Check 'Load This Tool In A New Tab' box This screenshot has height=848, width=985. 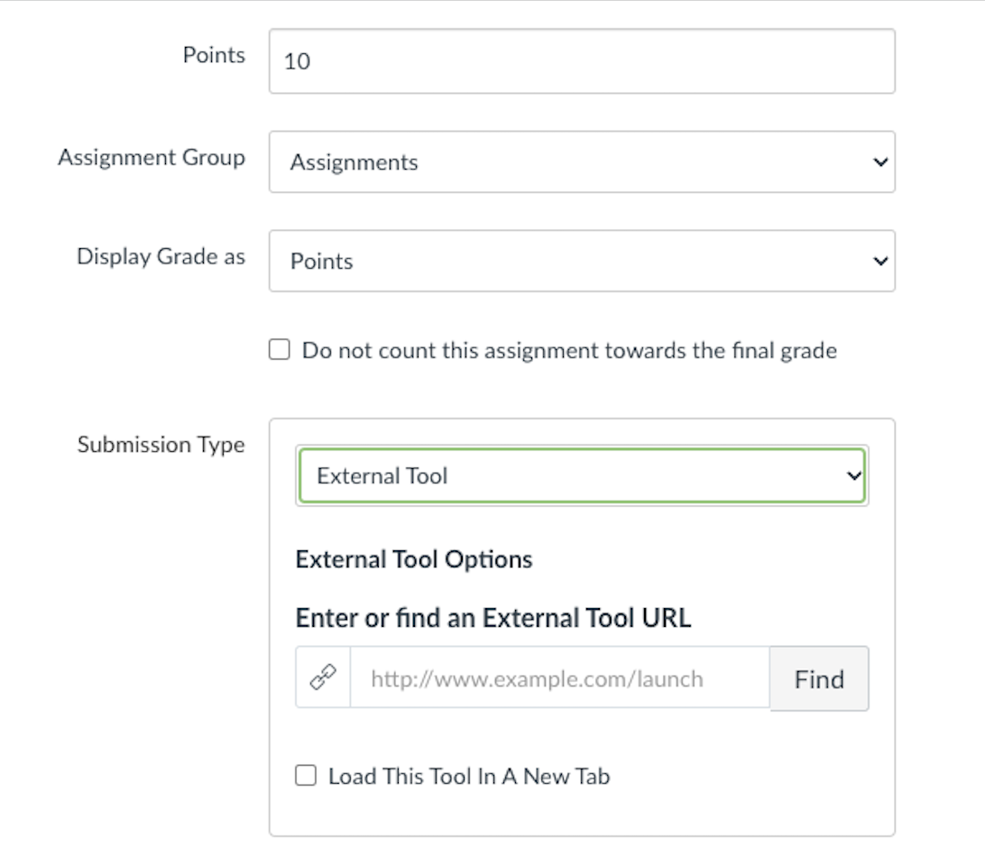[307, 776]
